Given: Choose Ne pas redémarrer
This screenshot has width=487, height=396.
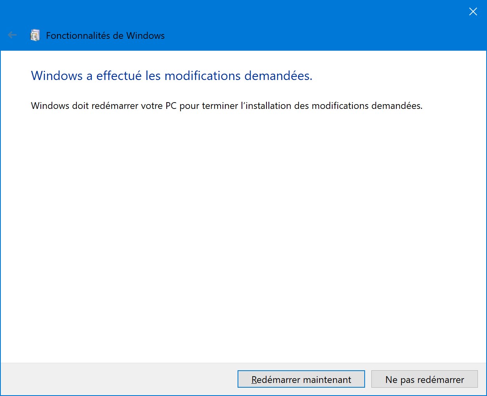Looking at the screenshot, I should pos(424,379).
